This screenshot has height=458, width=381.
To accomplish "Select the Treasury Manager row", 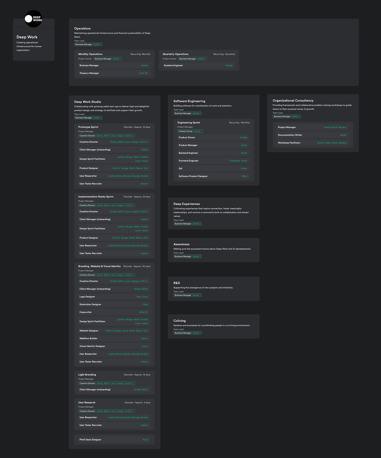I will 114,73.
